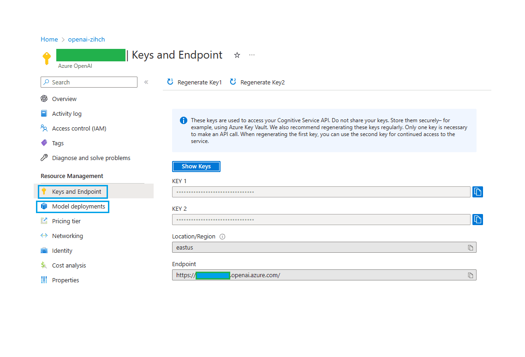Copy the eastus Location/Region value
This screenshot has width=525, height=357.
pyautogui.click(x=471, y=247)
